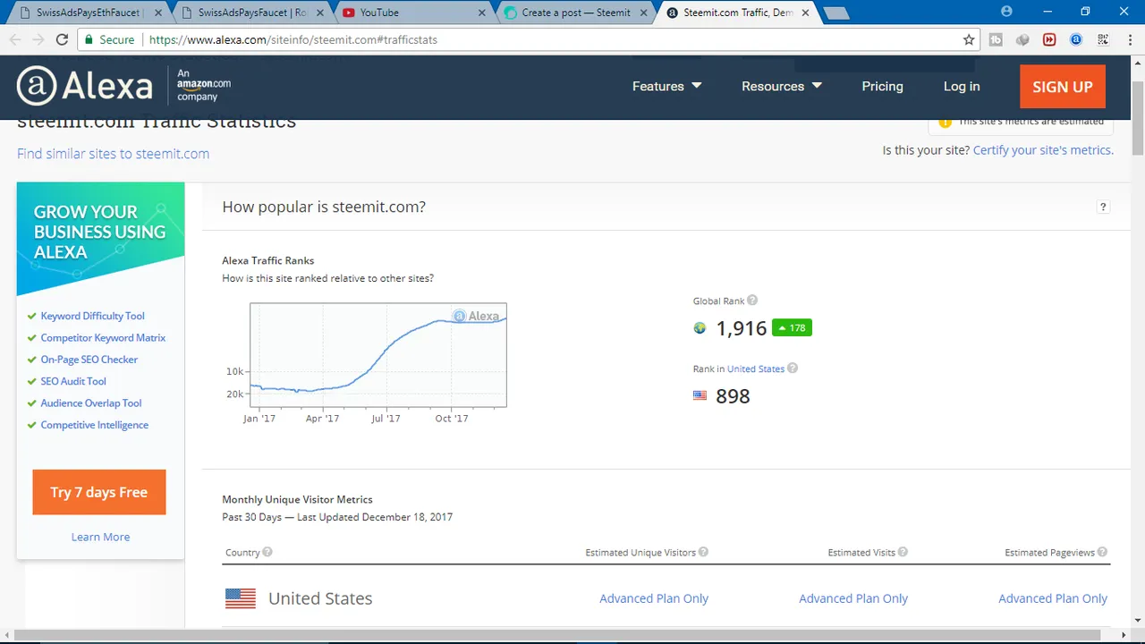Open the Chrome profile avatar icon
The width and height of the screenshot is (1145, 644).
1006,12
